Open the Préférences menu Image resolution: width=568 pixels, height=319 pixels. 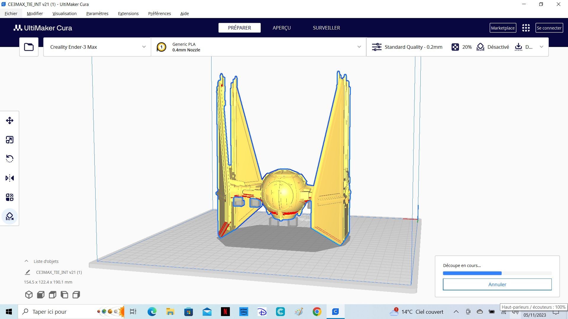click(x=159, y=14)
